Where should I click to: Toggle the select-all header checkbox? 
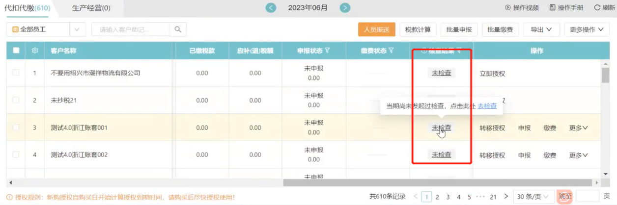pos(16,51)
